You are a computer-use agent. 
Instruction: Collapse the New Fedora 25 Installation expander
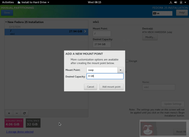point(6,22)
